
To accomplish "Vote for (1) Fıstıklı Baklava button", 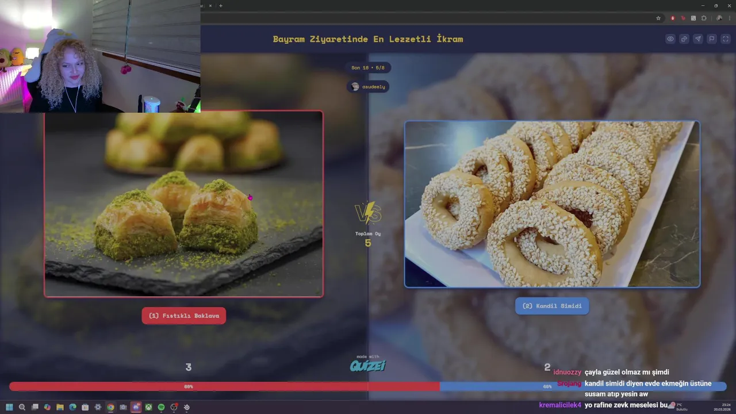I will [184, 316].
